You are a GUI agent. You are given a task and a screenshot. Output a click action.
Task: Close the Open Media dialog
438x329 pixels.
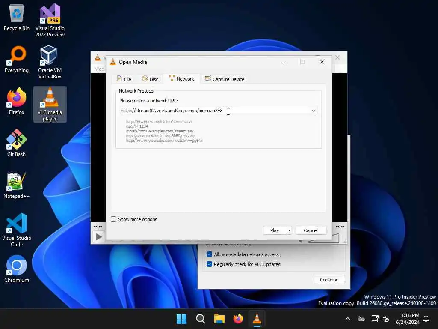[x=322, y=62]
